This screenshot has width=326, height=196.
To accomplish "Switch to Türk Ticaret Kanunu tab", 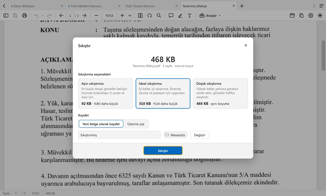I will (x=151, y=6).
